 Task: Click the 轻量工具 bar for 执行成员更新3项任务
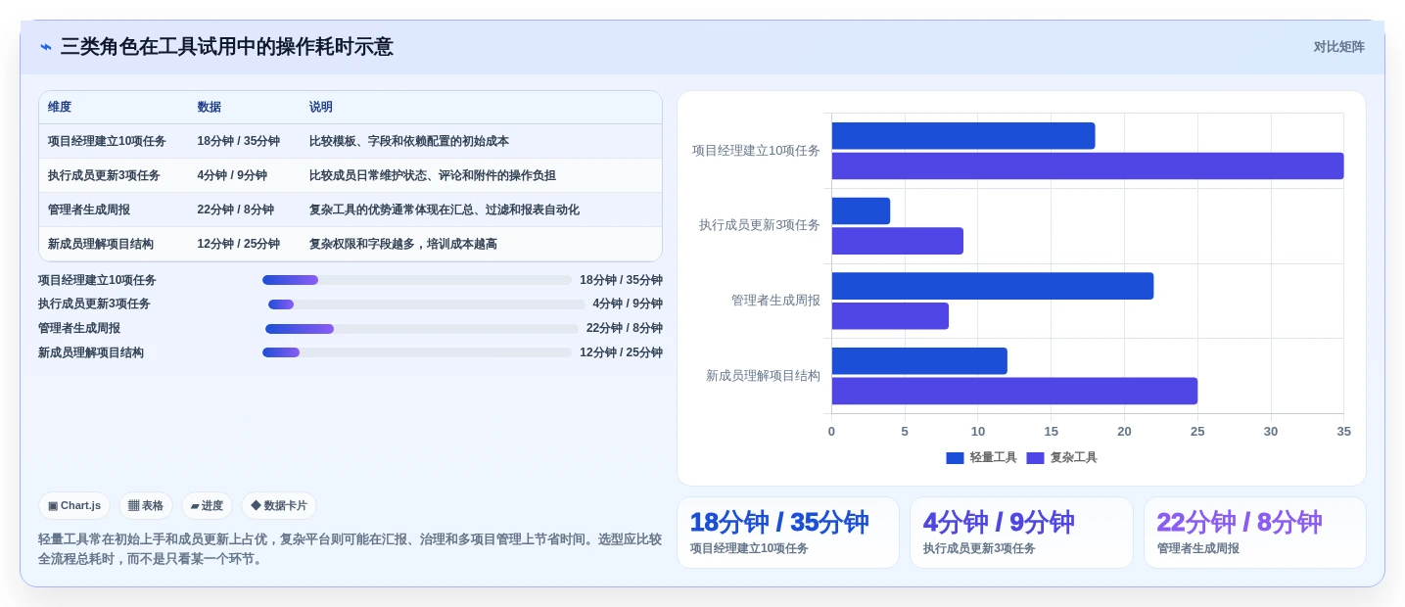(862, 211)
